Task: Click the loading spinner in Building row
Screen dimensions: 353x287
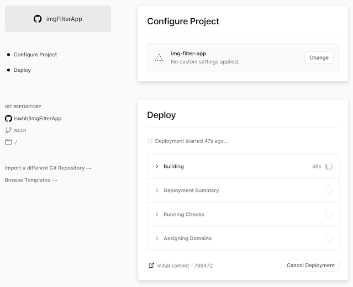Action: (329, 166)
